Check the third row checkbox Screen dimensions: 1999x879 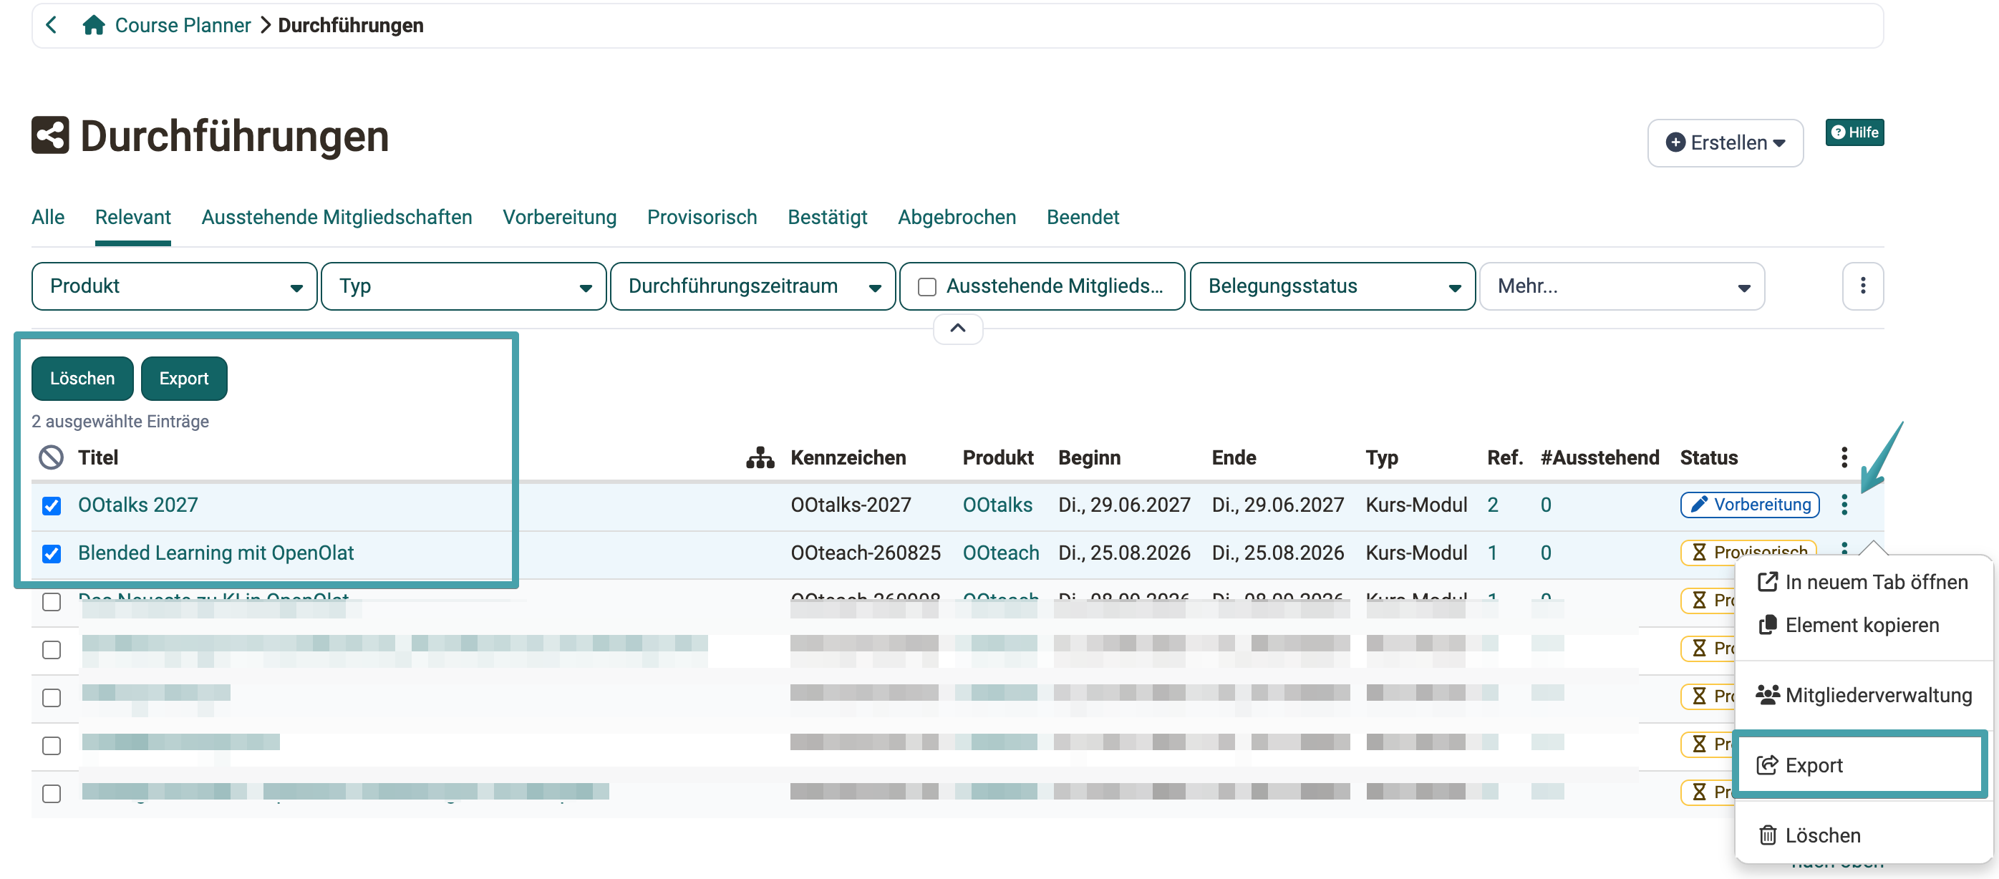tap(52, 602)
